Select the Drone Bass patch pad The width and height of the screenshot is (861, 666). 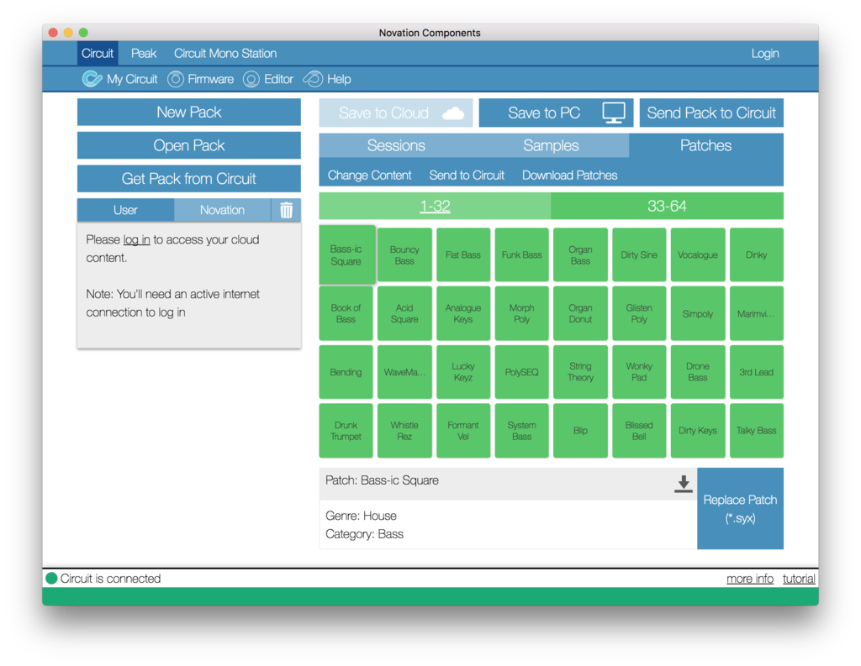(698, 372)
